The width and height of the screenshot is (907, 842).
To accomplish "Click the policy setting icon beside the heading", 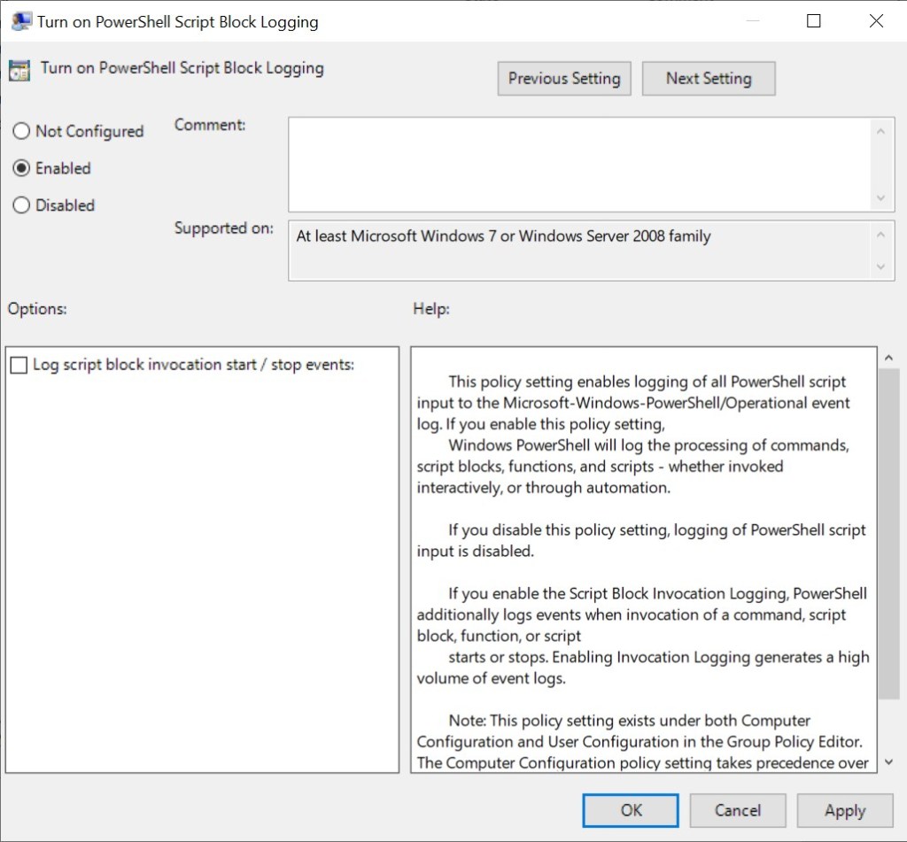I will 20,70.
